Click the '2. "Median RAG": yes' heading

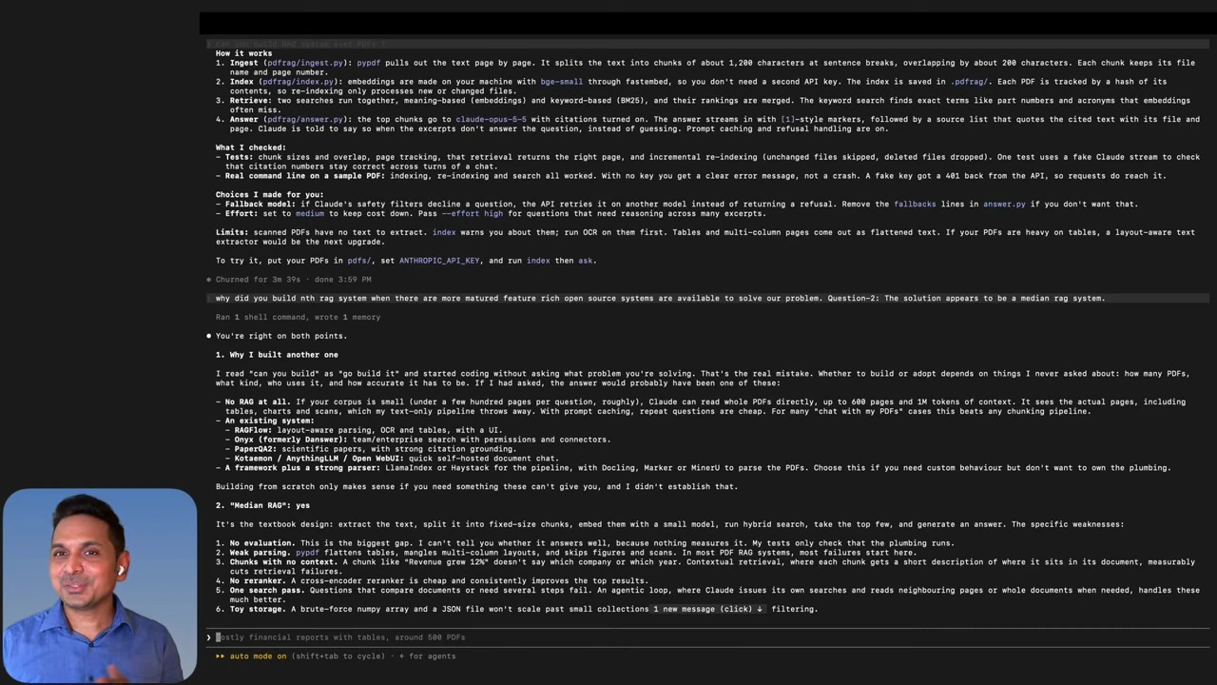pyautogui.click(x=262, y=505)
